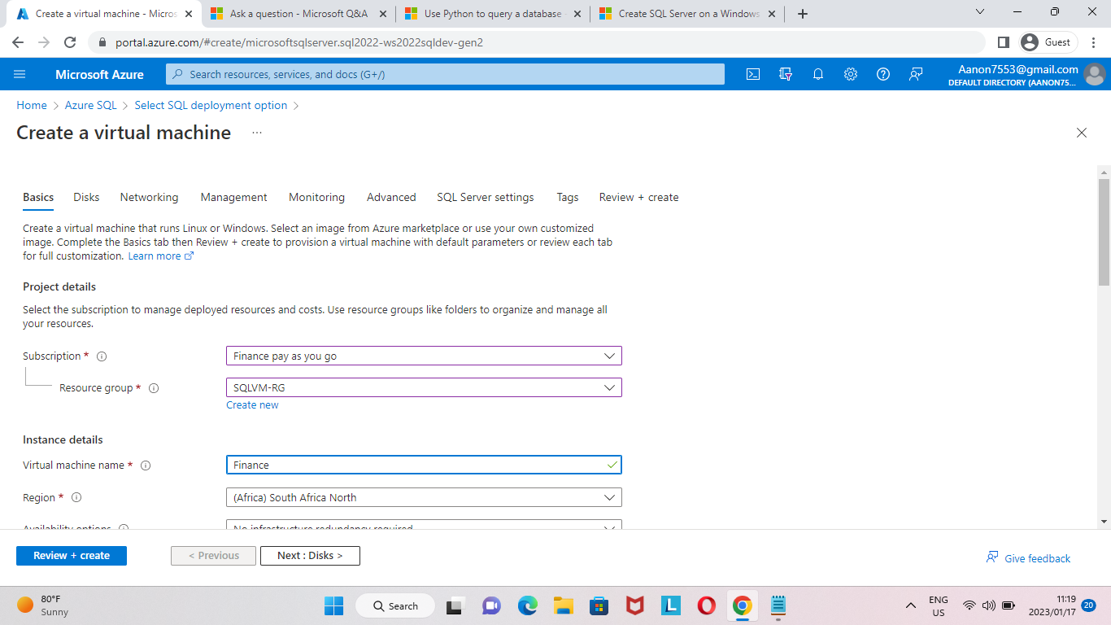Viewport: 1111px width, 625px height.
Task: Close the Create a virtual machine blade
Action: 1082,133
